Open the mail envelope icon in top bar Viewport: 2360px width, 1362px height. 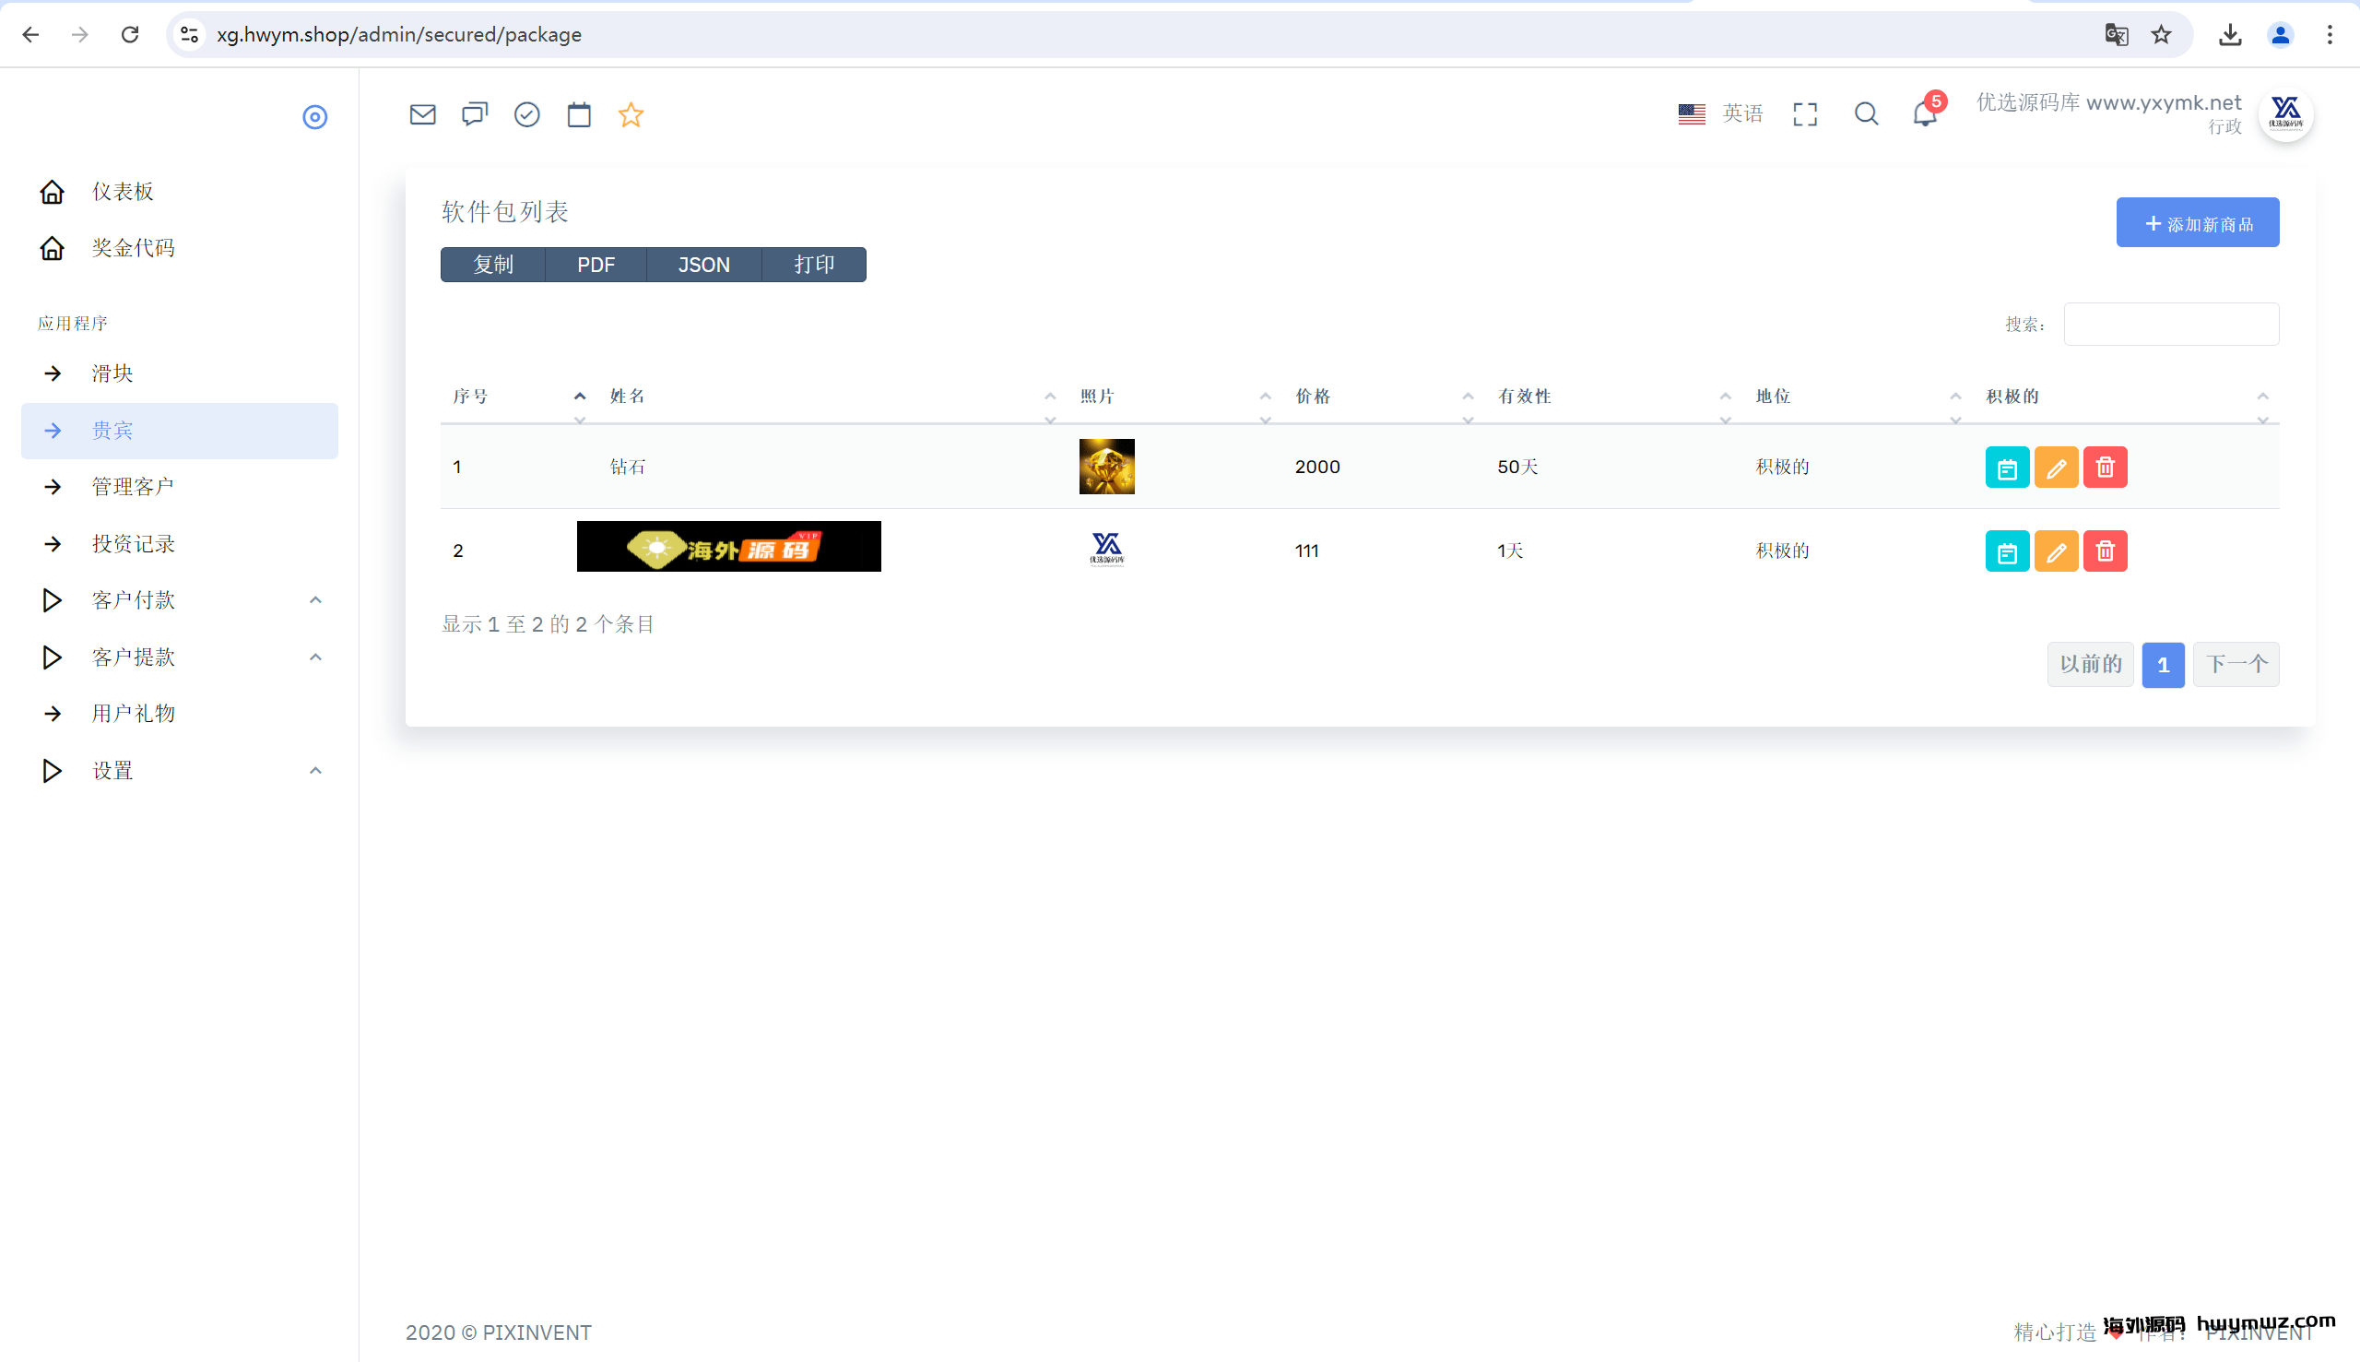pyautogui.click(x=422, y=114)
